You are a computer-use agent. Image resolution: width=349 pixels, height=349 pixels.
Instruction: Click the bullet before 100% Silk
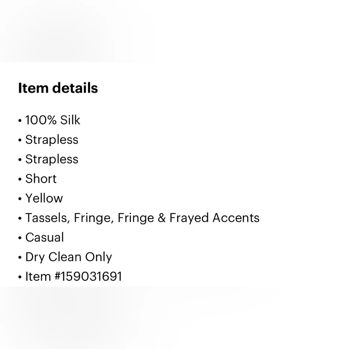[20, 121]
